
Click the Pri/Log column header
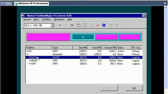coord(137,48)
